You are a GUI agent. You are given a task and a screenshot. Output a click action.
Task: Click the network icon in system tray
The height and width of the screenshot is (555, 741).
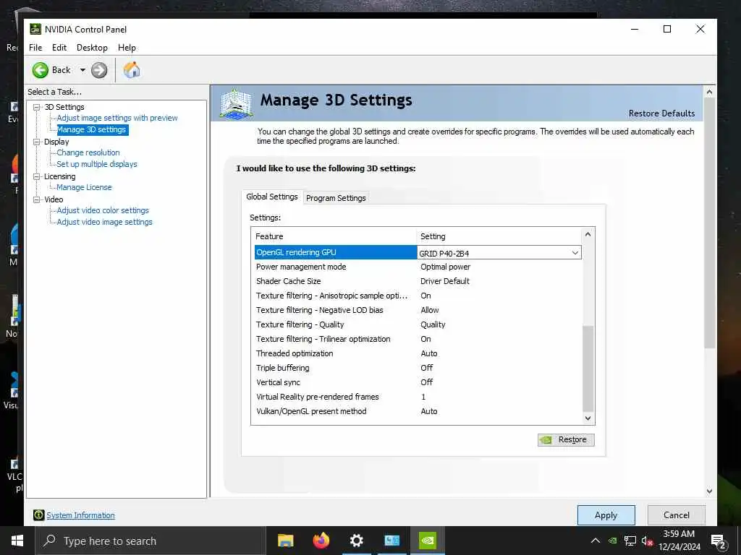(630, 541)
